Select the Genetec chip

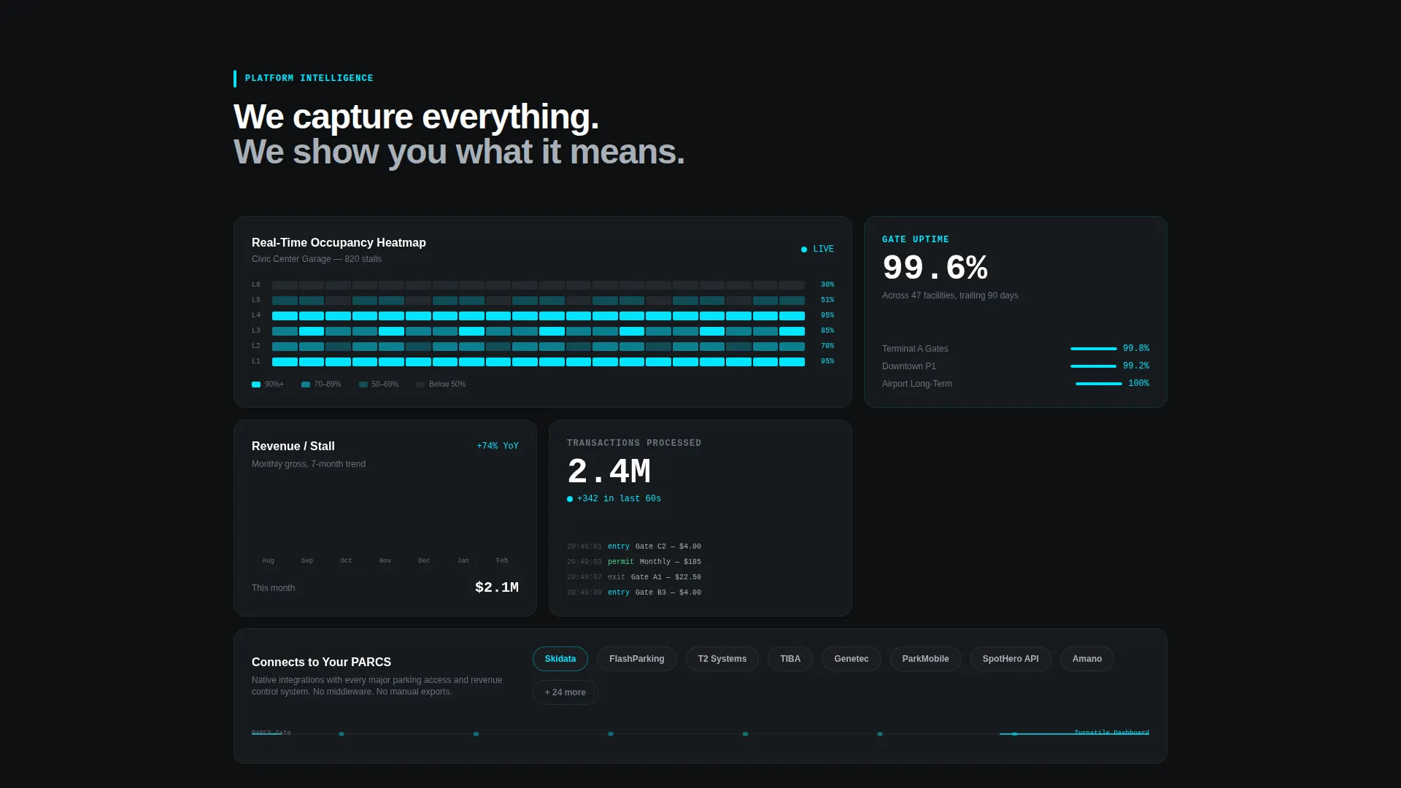[851, 659]
